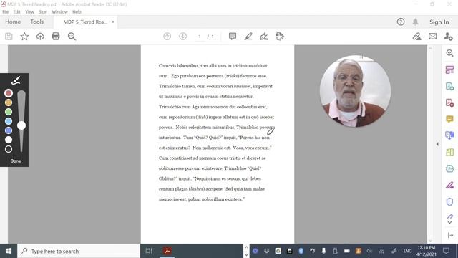Image resolution: width=458 pixels, height=258 pixels.
Task: Click the upload to cloud icon
Action: coord(40,37)
